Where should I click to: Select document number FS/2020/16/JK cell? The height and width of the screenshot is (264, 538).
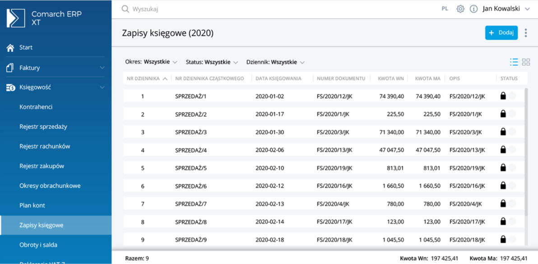pyautogui.click(x=334, y=186)
